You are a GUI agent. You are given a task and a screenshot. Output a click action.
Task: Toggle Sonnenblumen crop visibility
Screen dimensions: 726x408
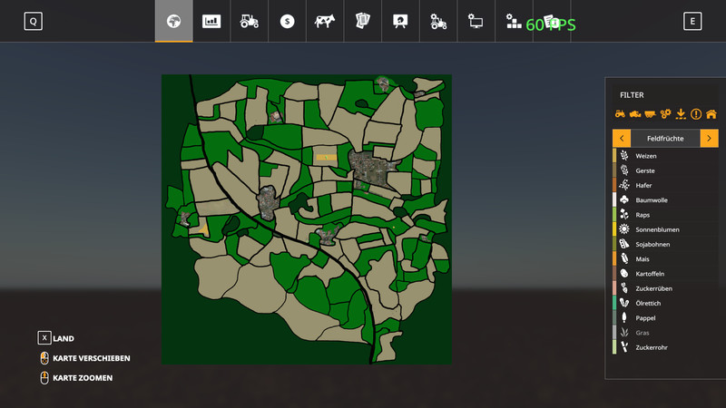click(x=658, y=229)
